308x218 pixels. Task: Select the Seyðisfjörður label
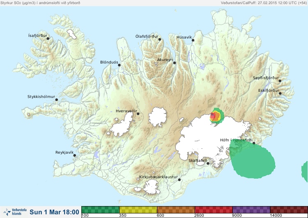(266, 78)
